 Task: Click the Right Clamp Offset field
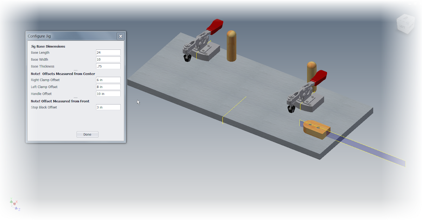click(108, 80)
